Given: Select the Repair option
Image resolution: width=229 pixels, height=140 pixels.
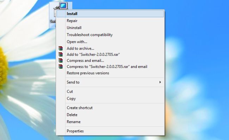Looking at the screenshot, I should point(110,21).
